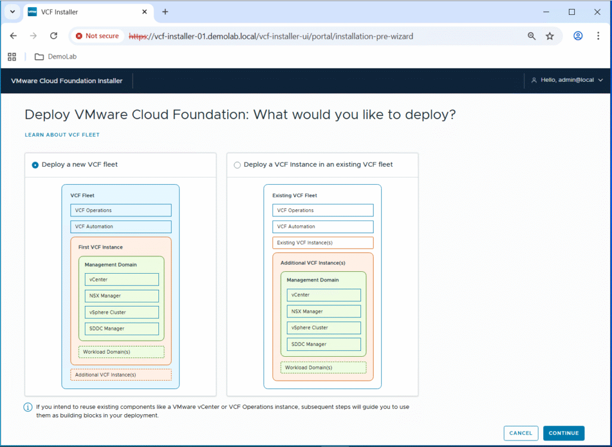Screen dimensions: 612x447
Task: Click 'Existing VCF Instance(s)' box
Action: click(323, 243)
